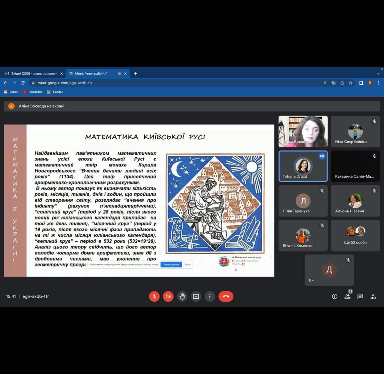Click the hide link in sharing bar
384x374 pixels.
pos(187,265)
